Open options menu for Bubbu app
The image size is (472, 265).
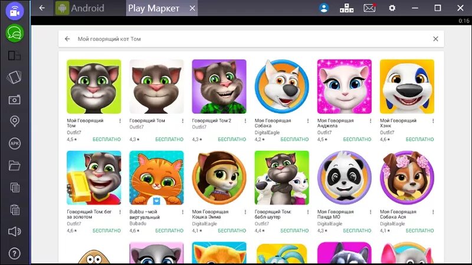183,212
